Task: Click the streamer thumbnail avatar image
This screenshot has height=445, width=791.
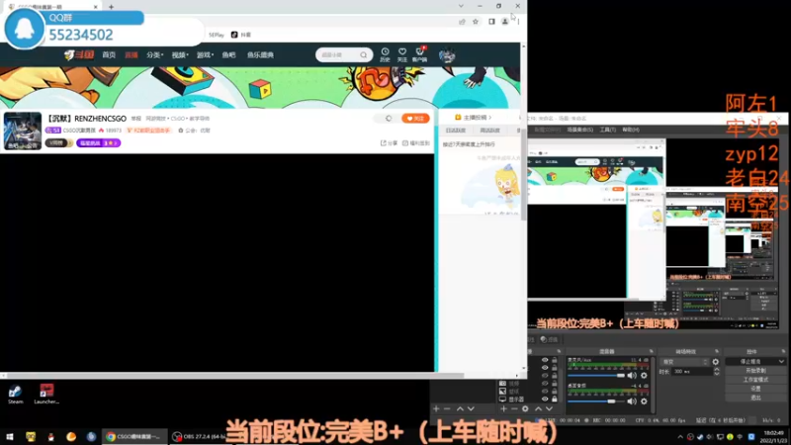Action: pos(22,131)
